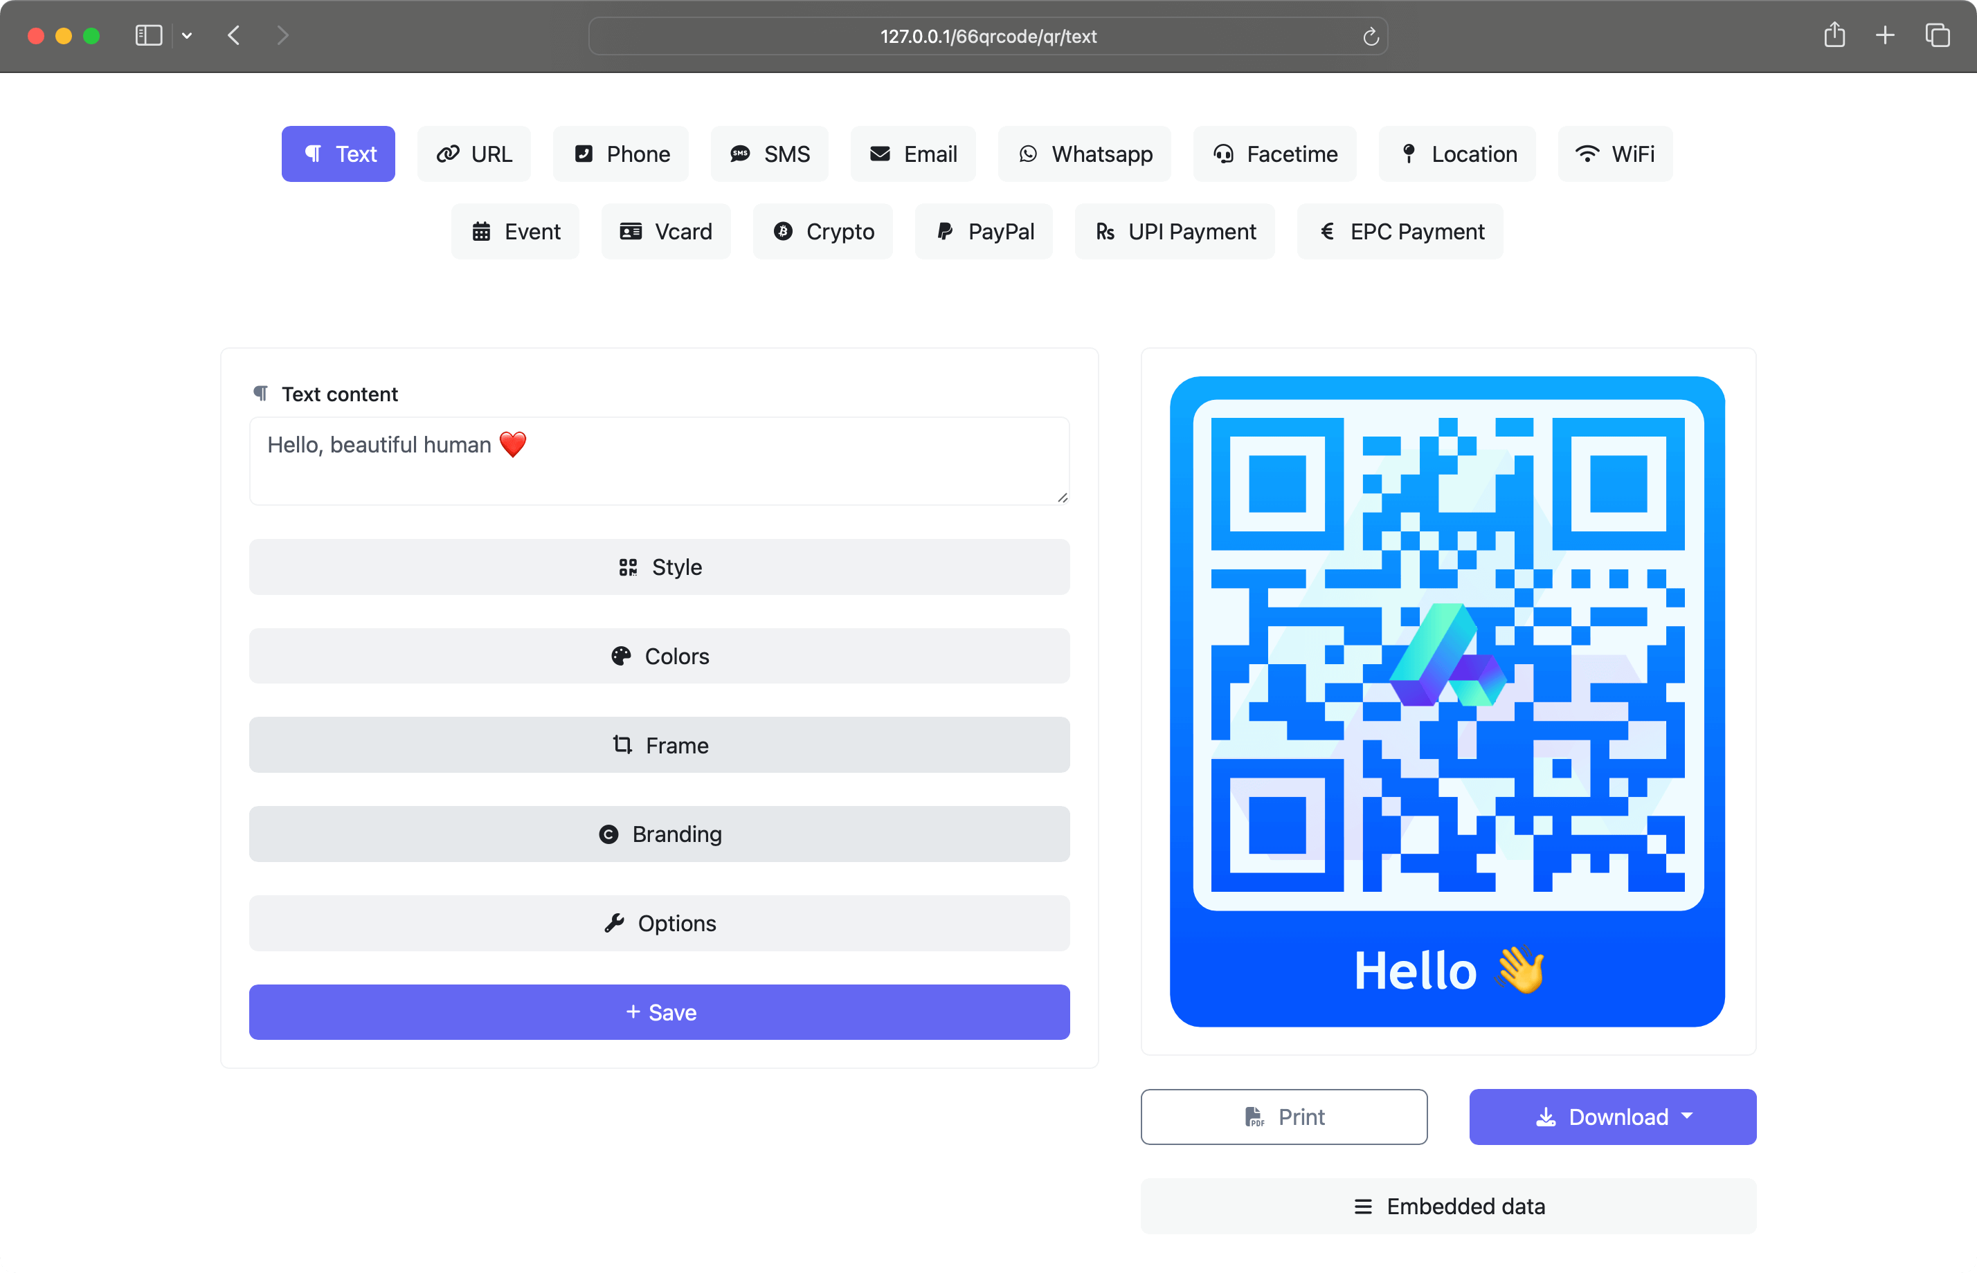Select the WiFi QR type icon
The image size is (1977, 1273).
(x=1585, y=154)
